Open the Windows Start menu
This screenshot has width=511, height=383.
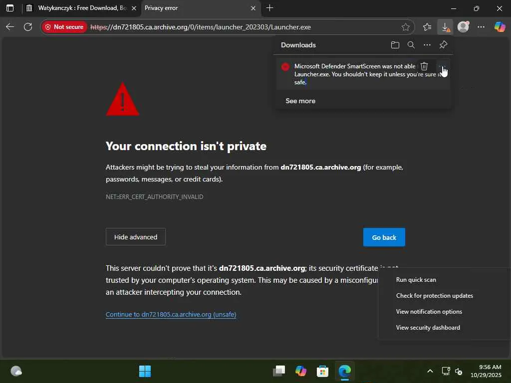[145, 371]
